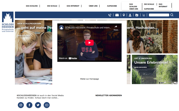Open the shopping cart icon
This screenshot has width=179, height=111.
pos(143,15)
